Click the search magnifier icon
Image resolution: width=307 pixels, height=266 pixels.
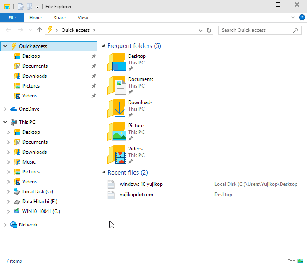(x=295, y=30)
